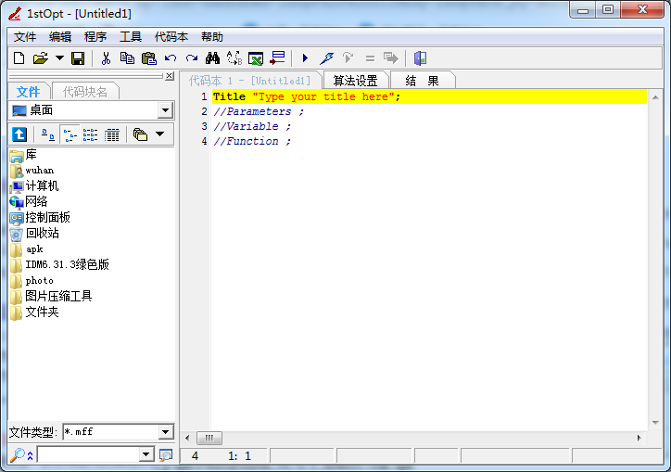
Task: Click the Cut scissors icon
Action: coord(106,58)
